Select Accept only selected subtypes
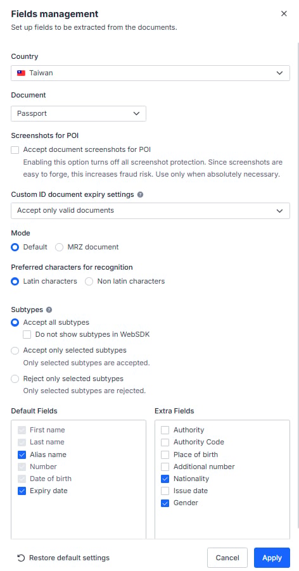Viewport: 299px width, 571px height. 15,351
